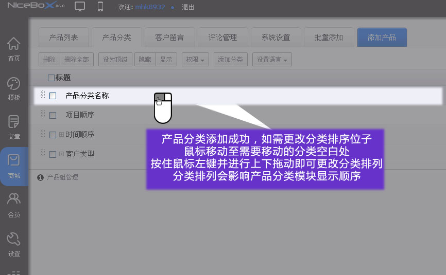The width and height of the screenshot is (446, 275).
Task: Open the 设置语言 dropdown button
Action: pyautogui.click(x=271, y=60)
